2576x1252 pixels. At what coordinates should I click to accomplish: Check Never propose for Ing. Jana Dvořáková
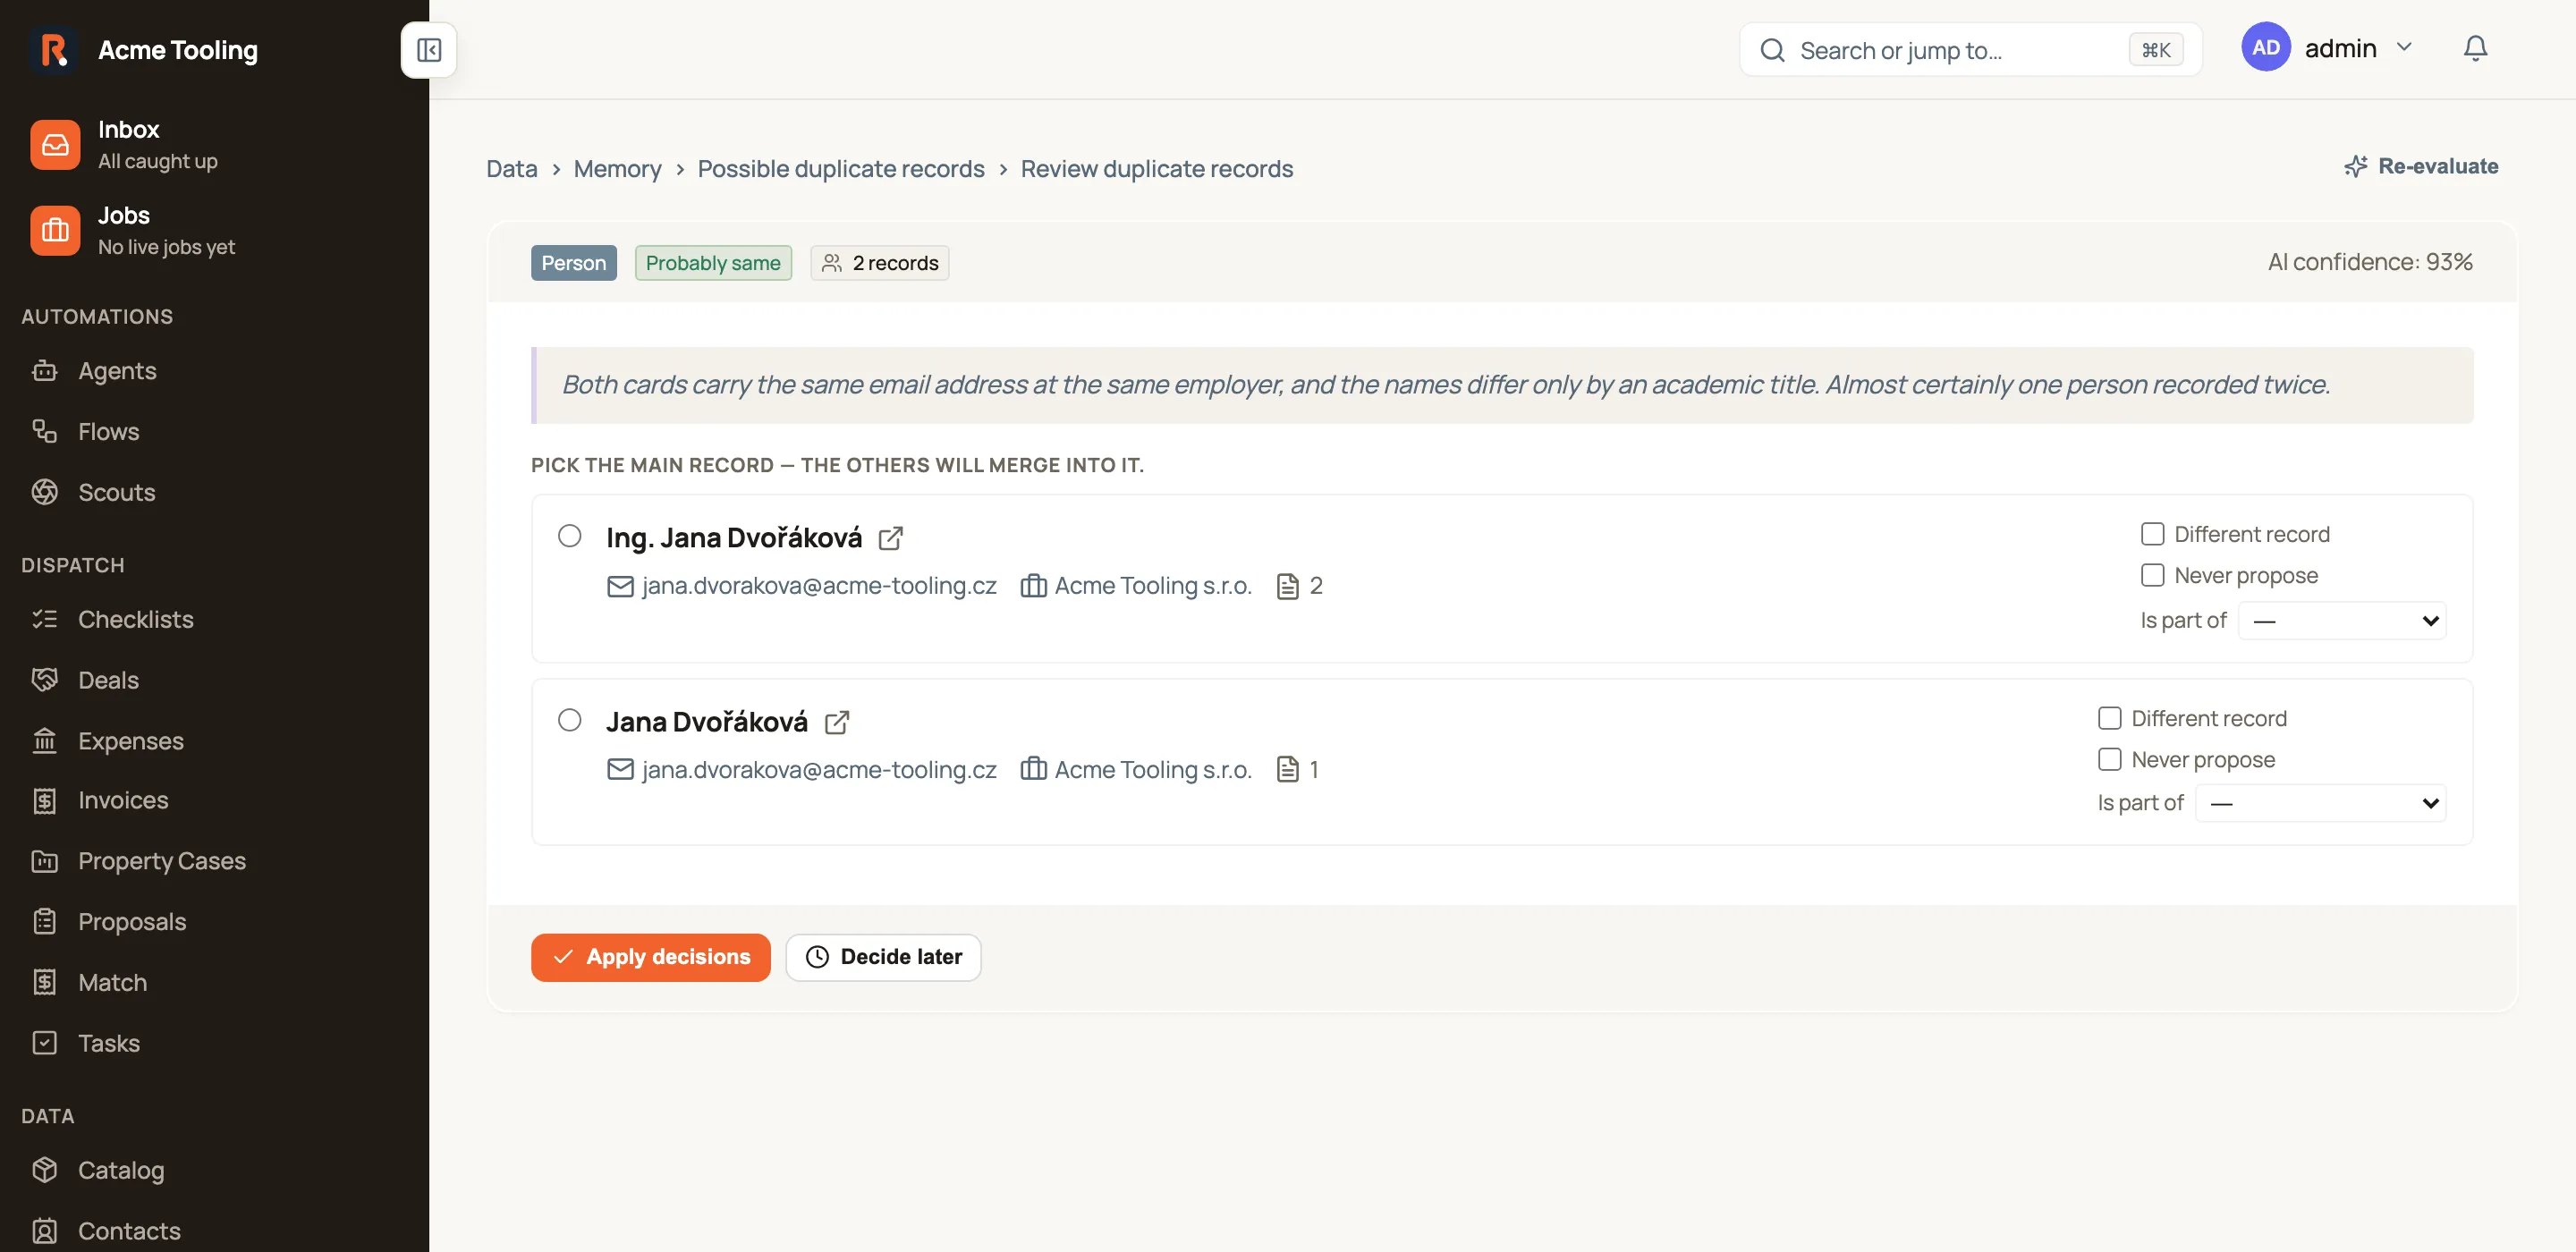coord(2152,575)
